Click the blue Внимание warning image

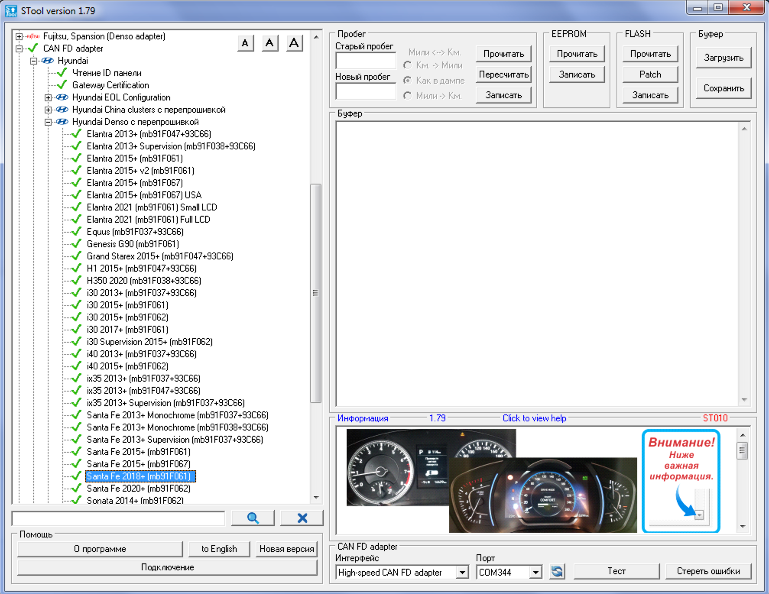click(x=681, y=481)
